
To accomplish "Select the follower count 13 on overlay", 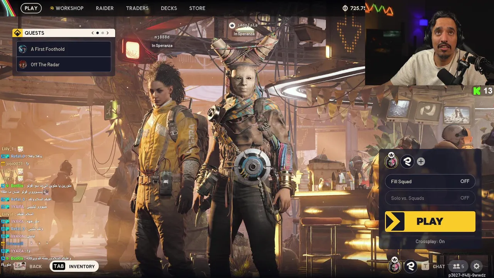I will click(488, 91).
